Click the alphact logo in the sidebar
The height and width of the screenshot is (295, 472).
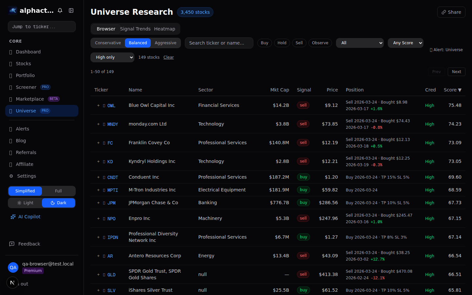coord(12,10)
